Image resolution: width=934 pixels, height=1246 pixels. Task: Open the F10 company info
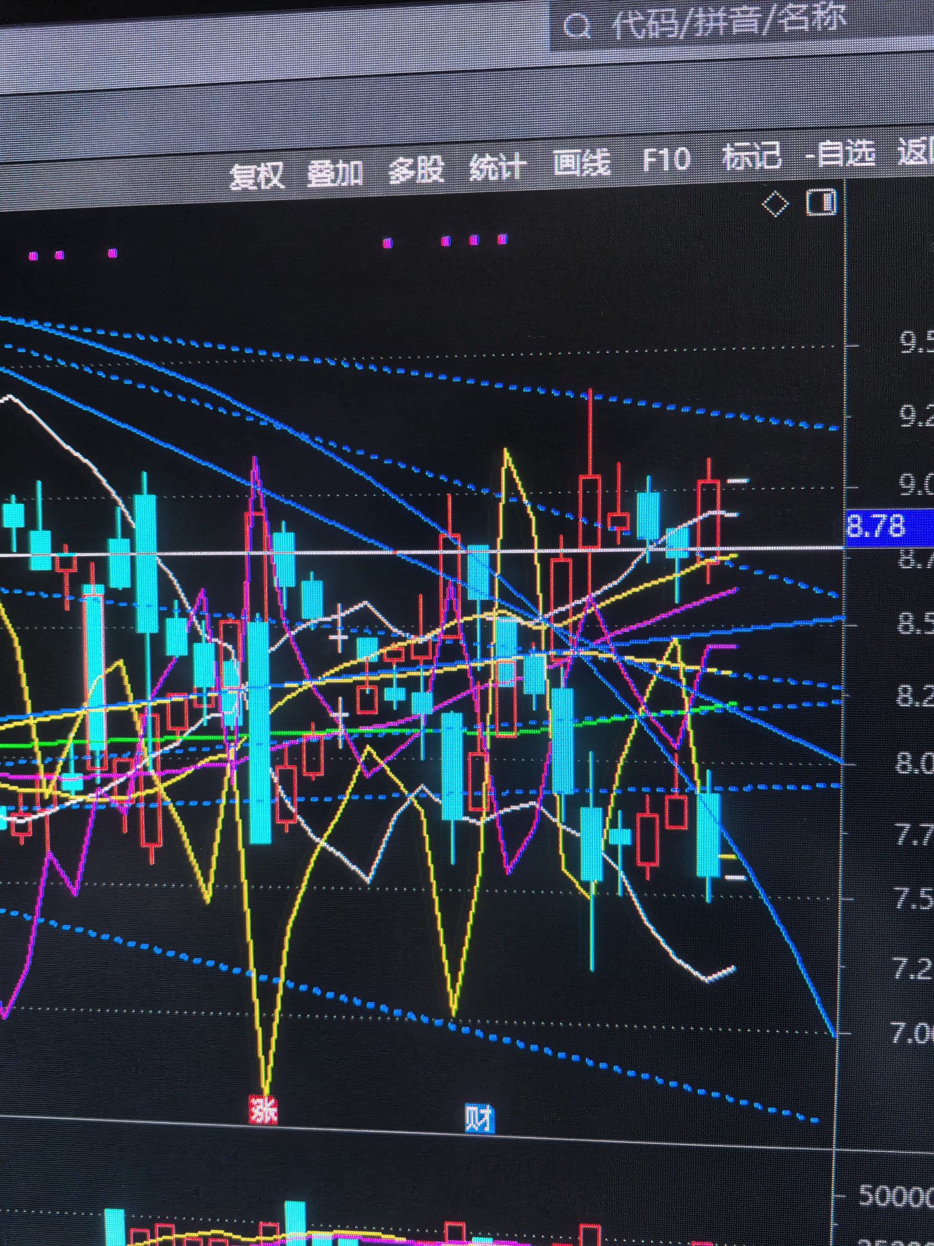pyautogui.click(x=666, y=160)
